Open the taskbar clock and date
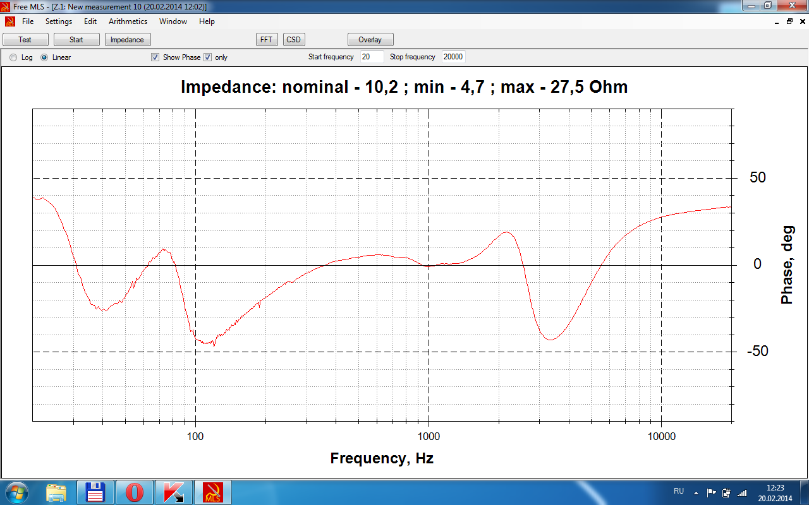 [775, 492]
